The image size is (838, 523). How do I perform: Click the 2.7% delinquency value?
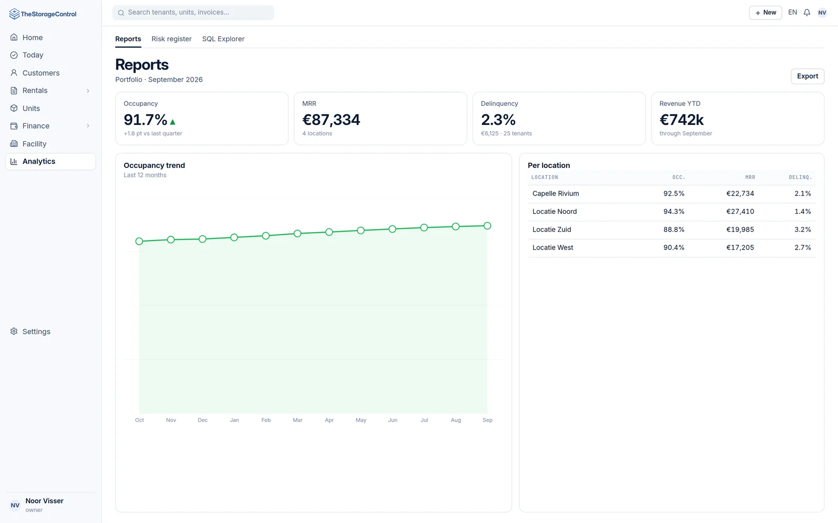coord(802,248)
